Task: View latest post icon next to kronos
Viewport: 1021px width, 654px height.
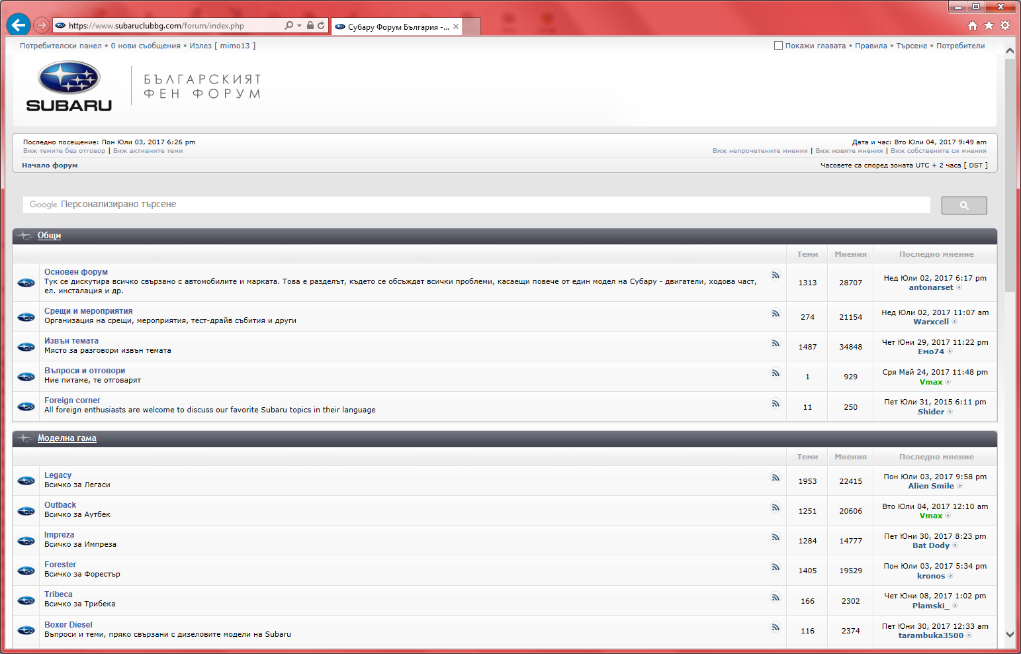Action: 951,576
